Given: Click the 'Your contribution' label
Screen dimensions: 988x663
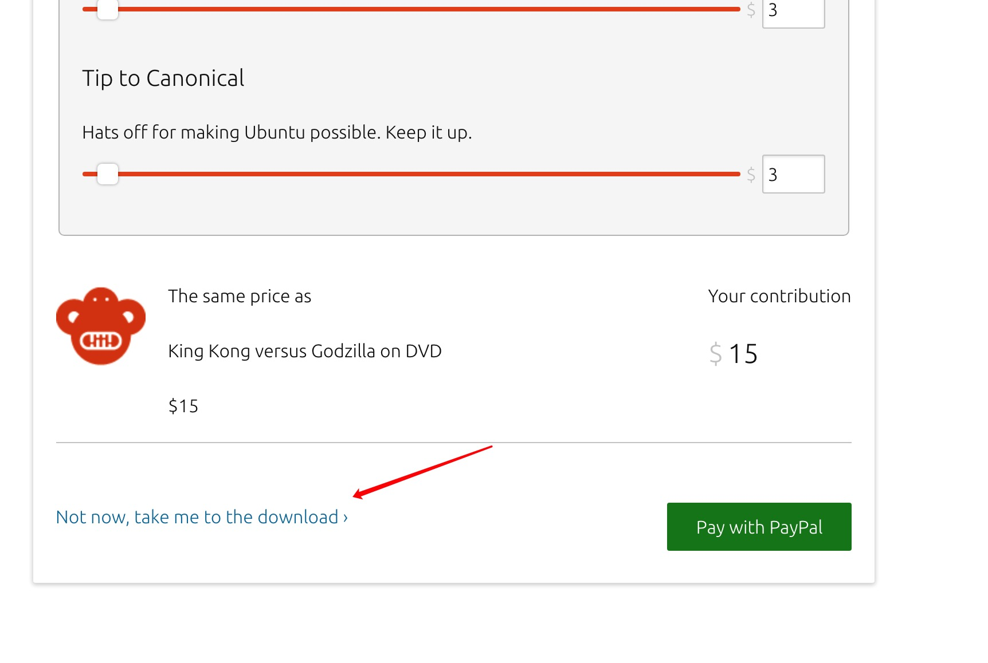Looking at the screenshot, I should click(779, 296).
